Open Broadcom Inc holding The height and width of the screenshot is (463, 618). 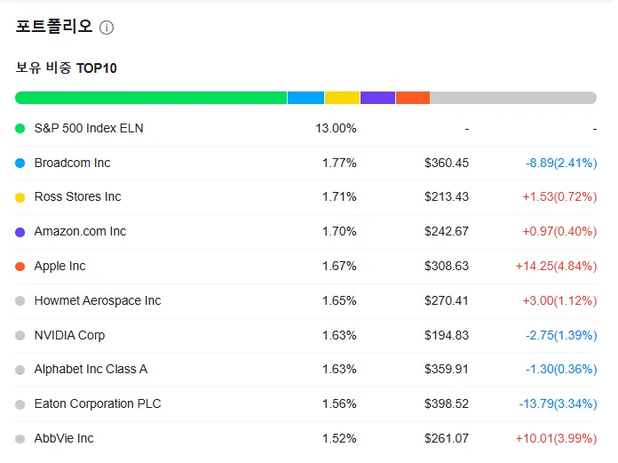pyautogui.click(x=72, y=163)
